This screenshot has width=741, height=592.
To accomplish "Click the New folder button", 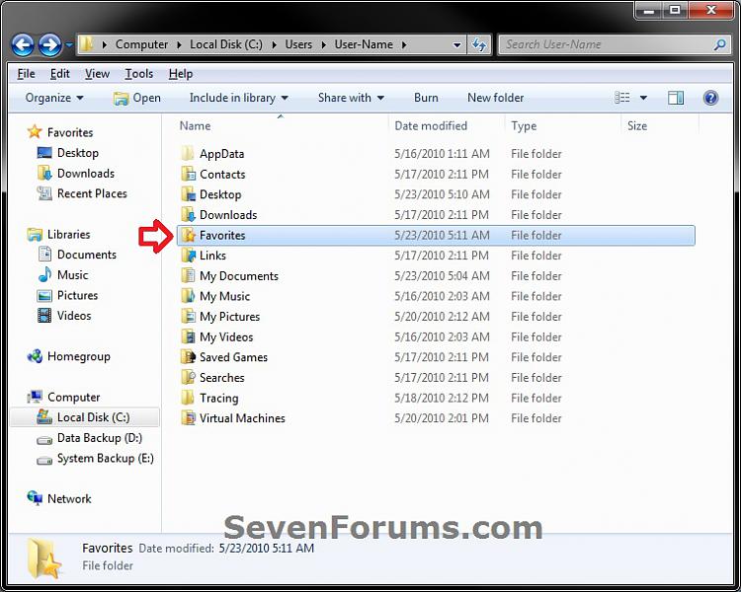I will pos(495,98).
